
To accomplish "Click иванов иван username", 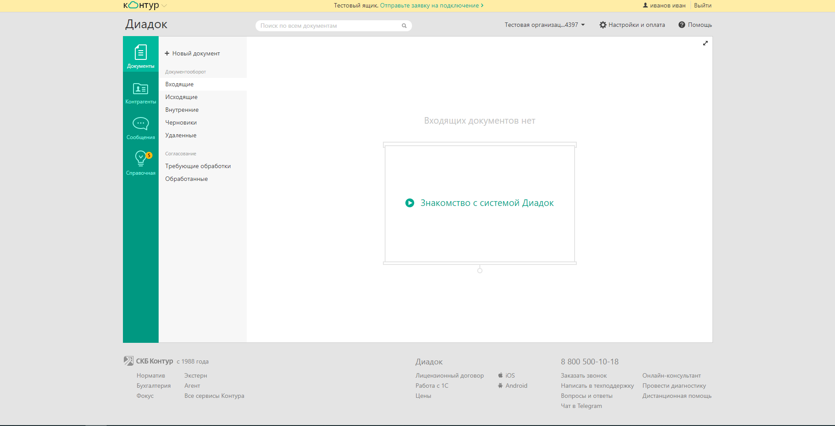I will [x=668, y=5].
